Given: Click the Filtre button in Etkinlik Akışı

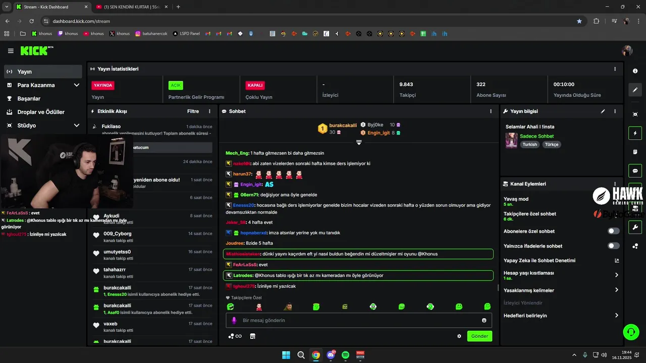Looking at the screenshot, I should (x=193, y=111).
